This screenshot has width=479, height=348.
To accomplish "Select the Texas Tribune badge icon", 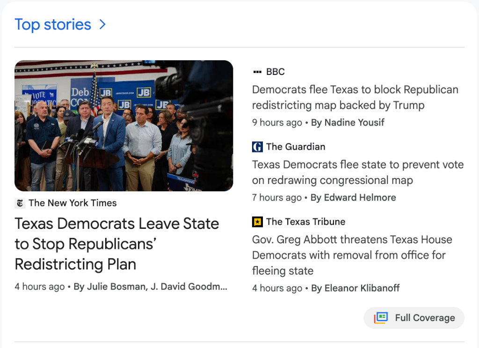I will [257, 222].
